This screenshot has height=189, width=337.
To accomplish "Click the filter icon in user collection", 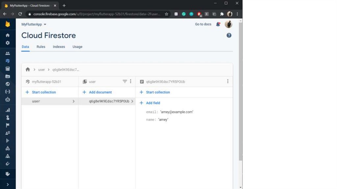I will [x=125, y=81].
